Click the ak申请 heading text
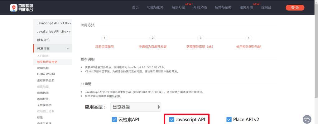 click(86, 84)
